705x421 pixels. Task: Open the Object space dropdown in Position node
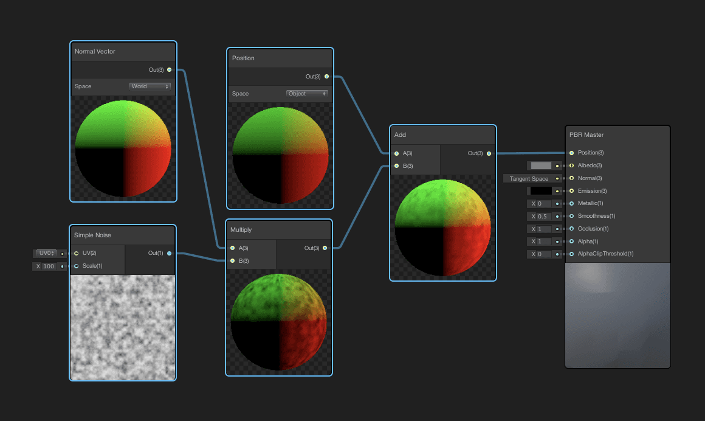[307, 94]
